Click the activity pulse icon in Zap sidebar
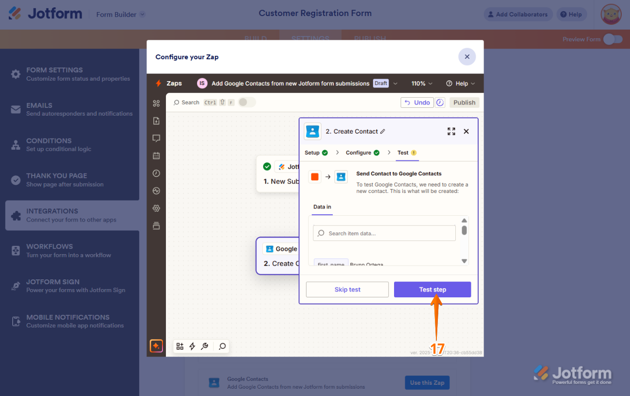The height and width of the screenshot is (396, 630). click(x=156, y=190)
